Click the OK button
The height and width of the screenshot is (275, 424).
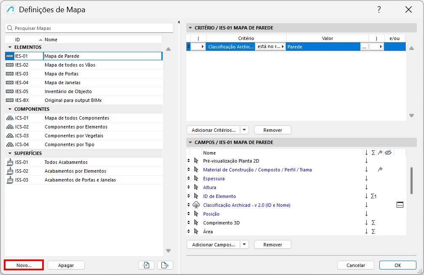click(397, 265)
